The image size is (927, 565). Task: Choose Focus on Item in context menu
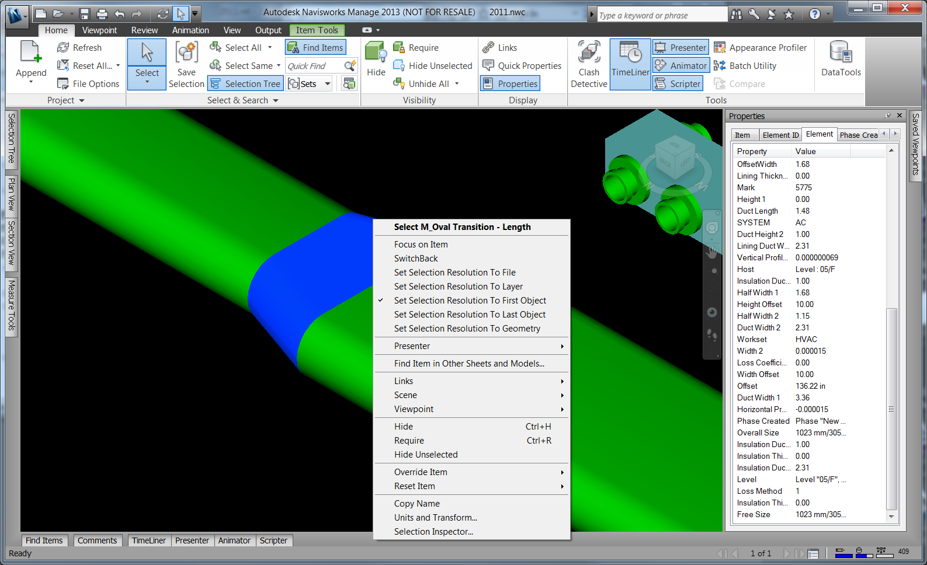472,245
